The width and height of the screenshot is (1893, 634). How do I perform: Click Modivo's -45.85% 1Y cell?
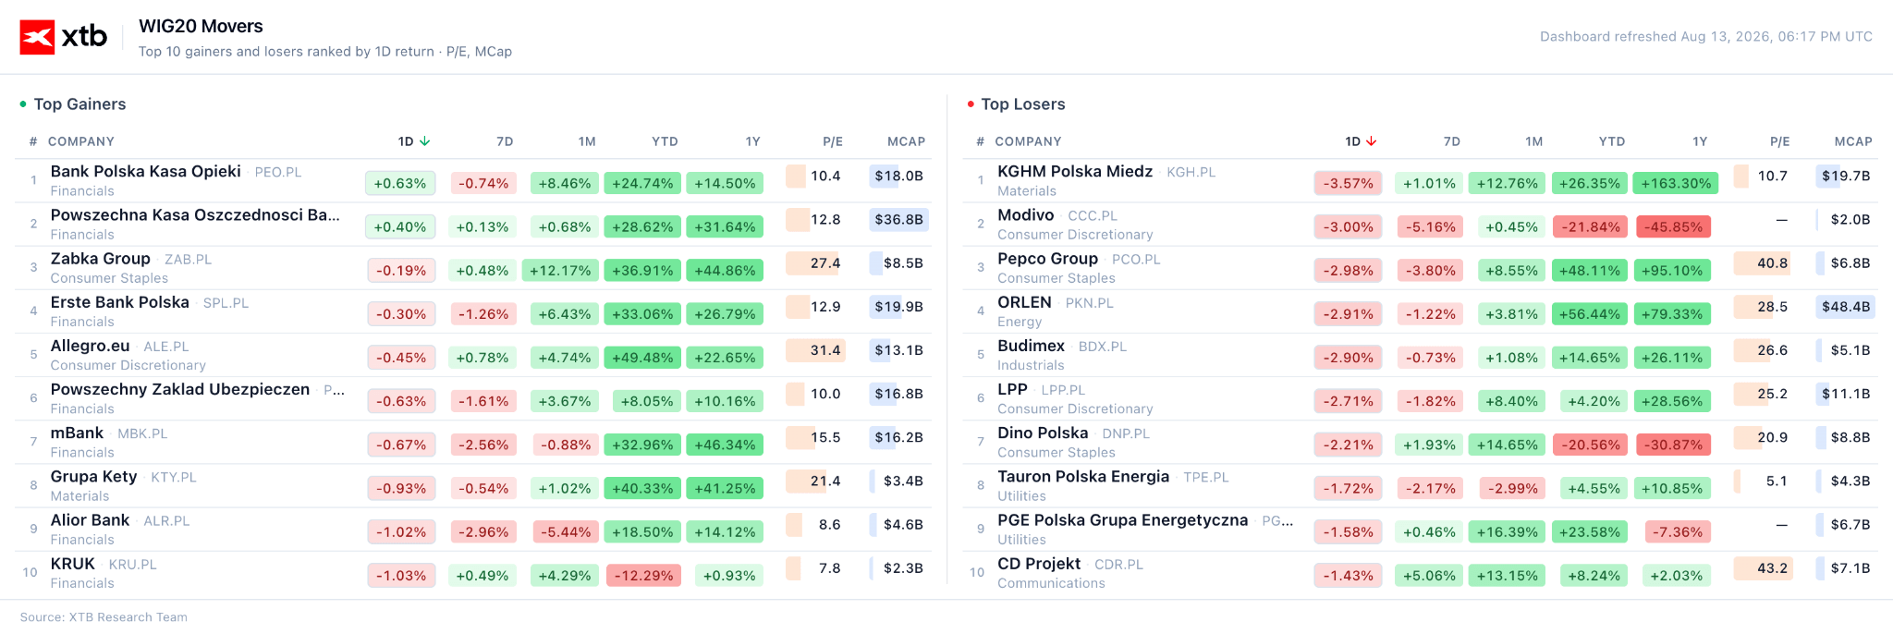tap(1673, 227)
